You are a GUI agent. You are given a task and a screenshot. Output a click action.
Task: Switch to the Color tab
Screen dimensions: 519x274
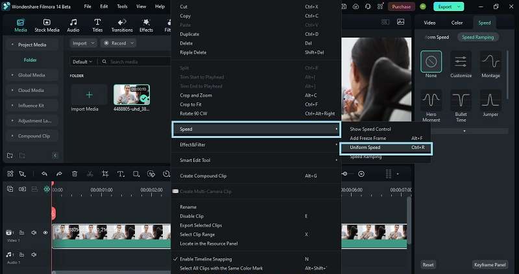(457, 23)
